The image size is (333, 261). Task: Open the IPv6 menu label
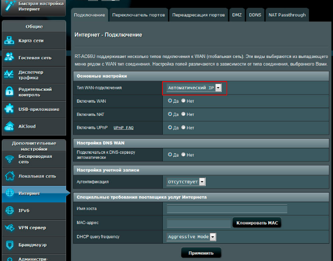pyautogui.click(x=24, y=210)
